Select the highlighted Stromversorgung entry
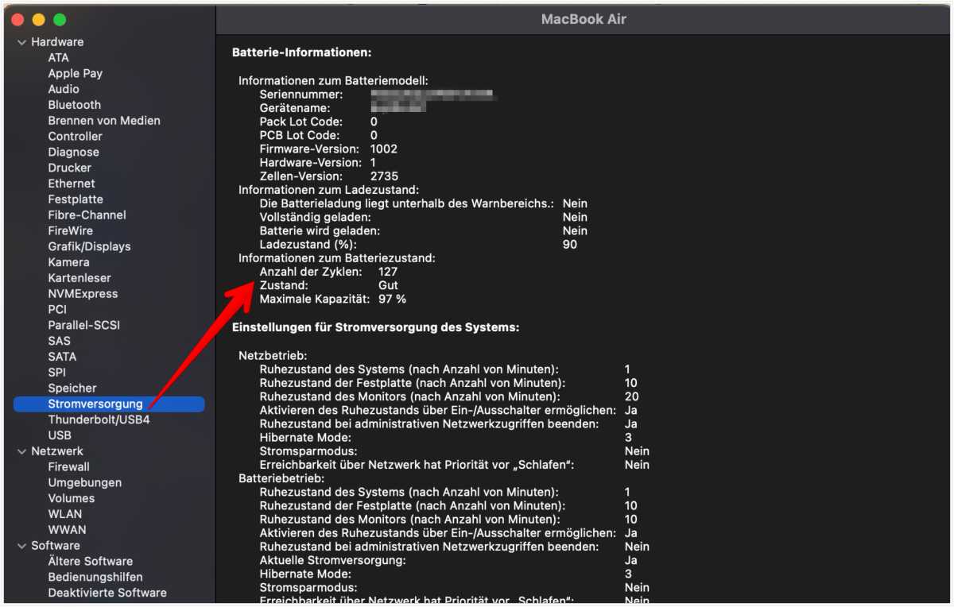Screen dimensions: 954x607 pos(109,404)
